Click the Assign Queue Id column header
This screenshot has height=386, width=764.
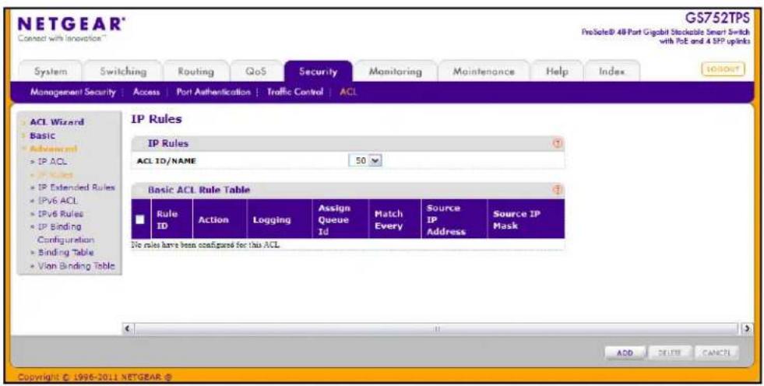click(340, 219)
